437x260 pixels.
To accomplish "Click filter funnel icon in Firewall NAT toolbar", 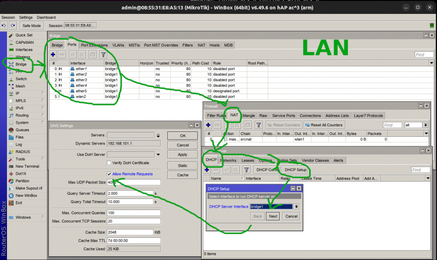I will (x=259, y=125).
